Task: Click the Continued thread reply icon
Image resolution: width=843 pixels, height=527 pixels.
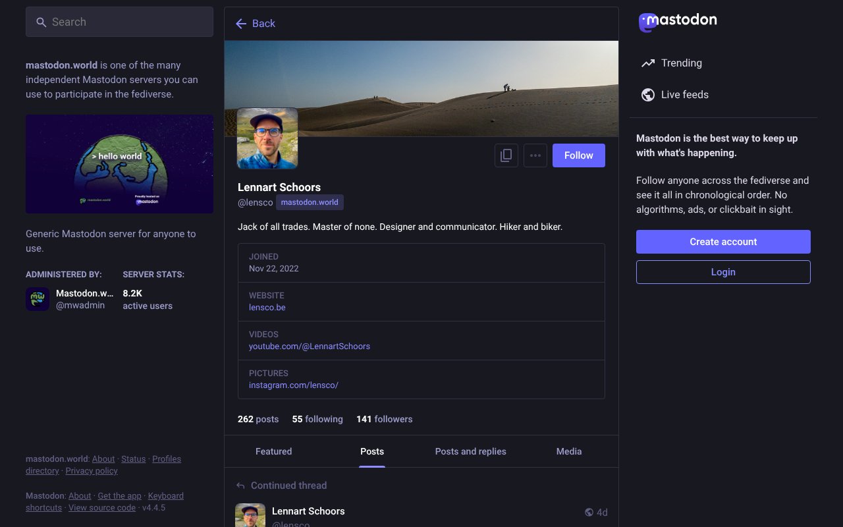Action: [240, 485]
